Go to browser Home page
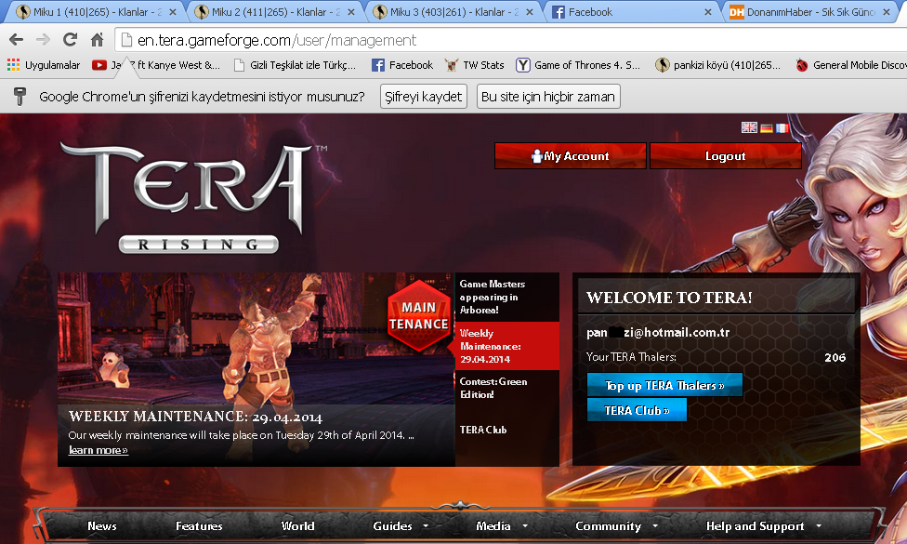Viewport: 907px width, 544px height. [98, 40]
